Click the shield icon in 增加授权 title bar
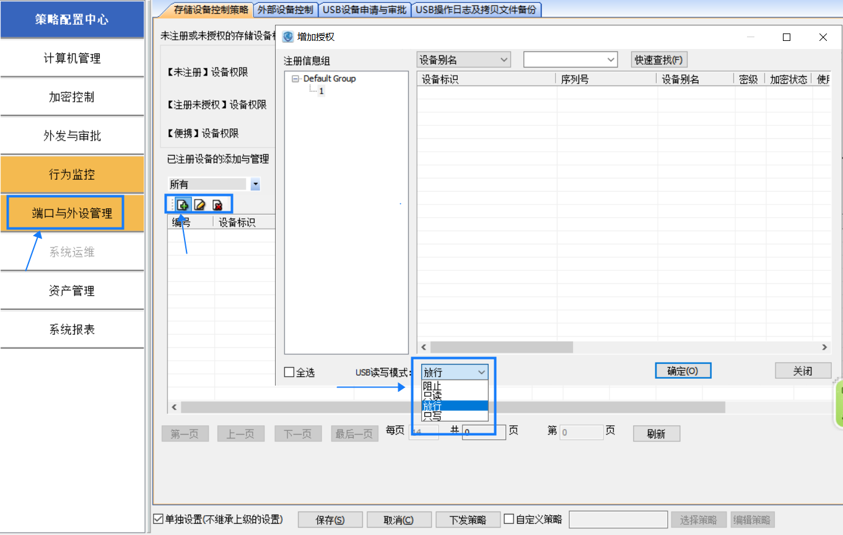 coord(288,37)
